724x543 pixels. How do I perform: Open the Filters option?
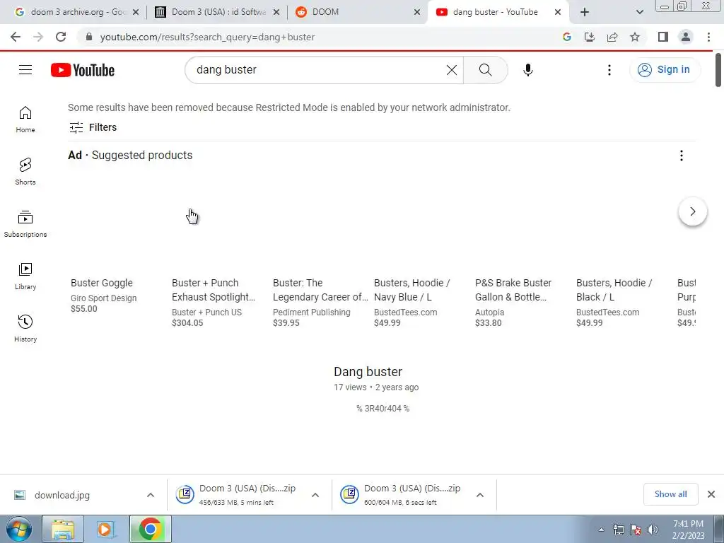(93, 127)
